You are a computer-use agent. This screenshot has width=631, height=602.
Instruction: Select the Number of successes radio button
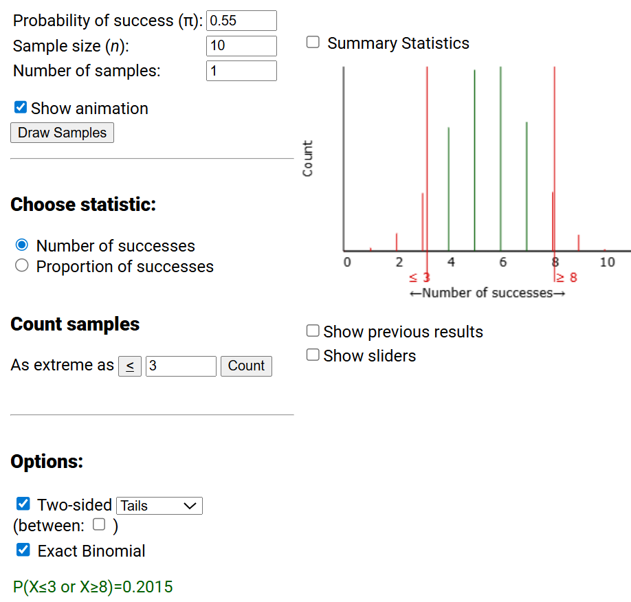[x=21, y=245]
